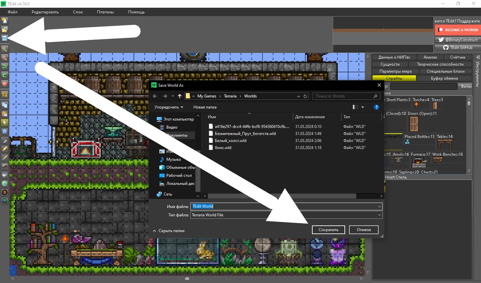This screenshot has height=283, width=481.
Task: Expand the file name suggestions dropdown
Action: pyautogui.click(x=379, y=207)
